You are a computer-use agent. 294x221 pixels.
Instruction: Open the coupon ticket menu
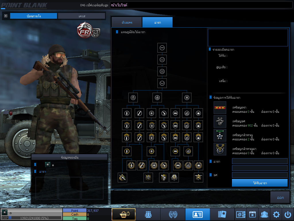click(241, 214)
